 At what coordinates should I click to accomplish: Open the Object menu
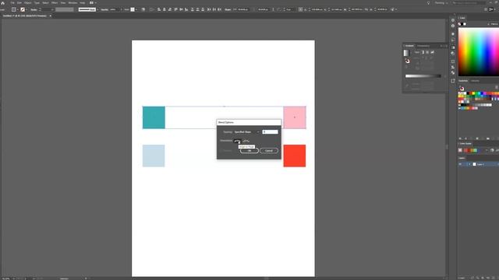(x=28, y=3)
